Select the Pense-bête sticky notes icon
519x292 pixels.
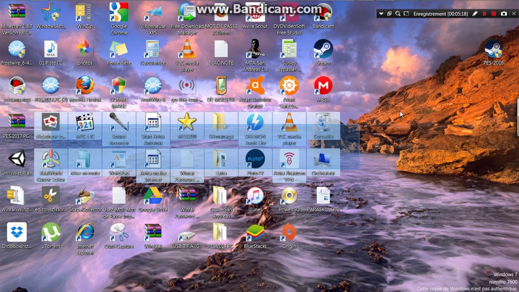point(119,49)
